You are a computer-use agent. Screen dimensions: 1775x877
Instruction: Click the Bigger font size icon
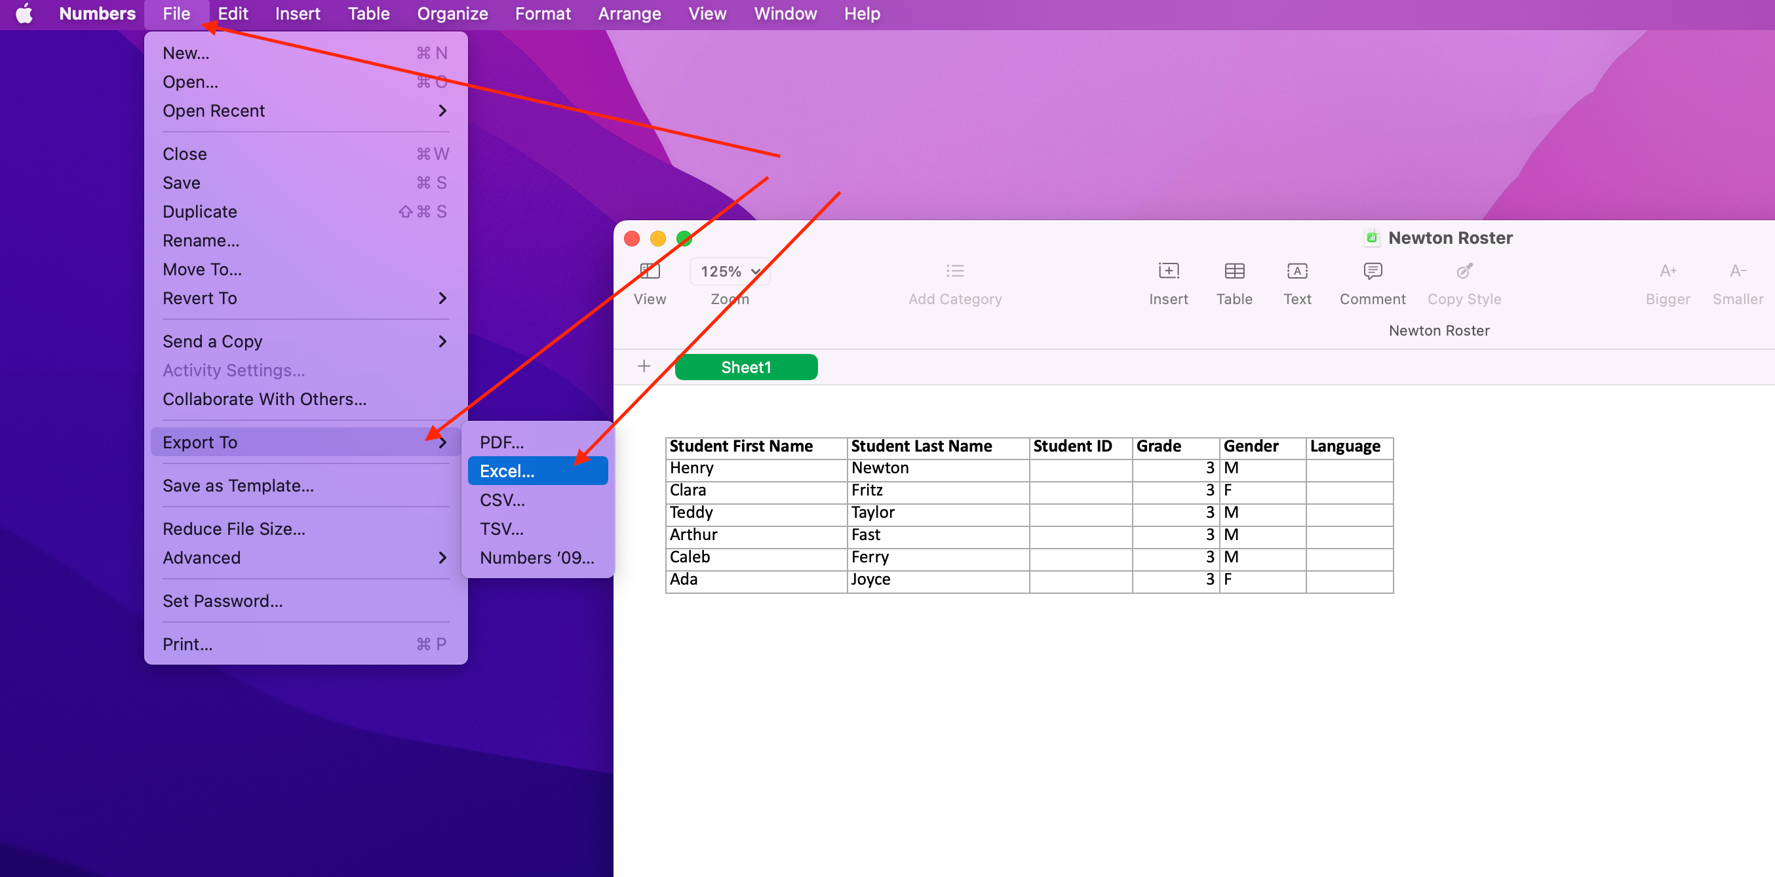click(x=1668, y=271)
